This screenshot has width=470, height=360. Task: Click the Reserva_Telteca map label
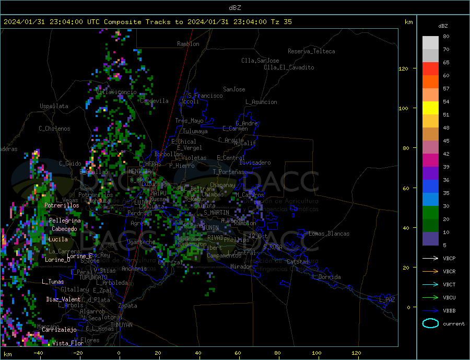coord(311,51)
